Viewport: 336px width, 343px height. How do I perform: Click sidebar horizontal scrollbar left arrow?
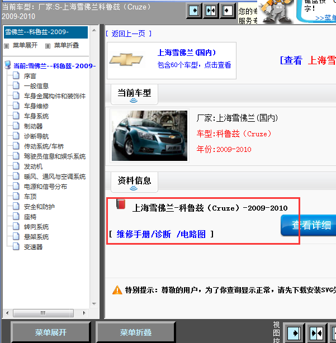tap(7, 313)
